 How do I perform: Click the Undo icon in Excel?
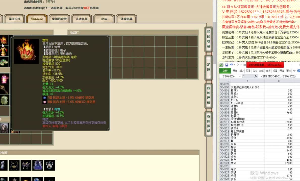(232, 64)
